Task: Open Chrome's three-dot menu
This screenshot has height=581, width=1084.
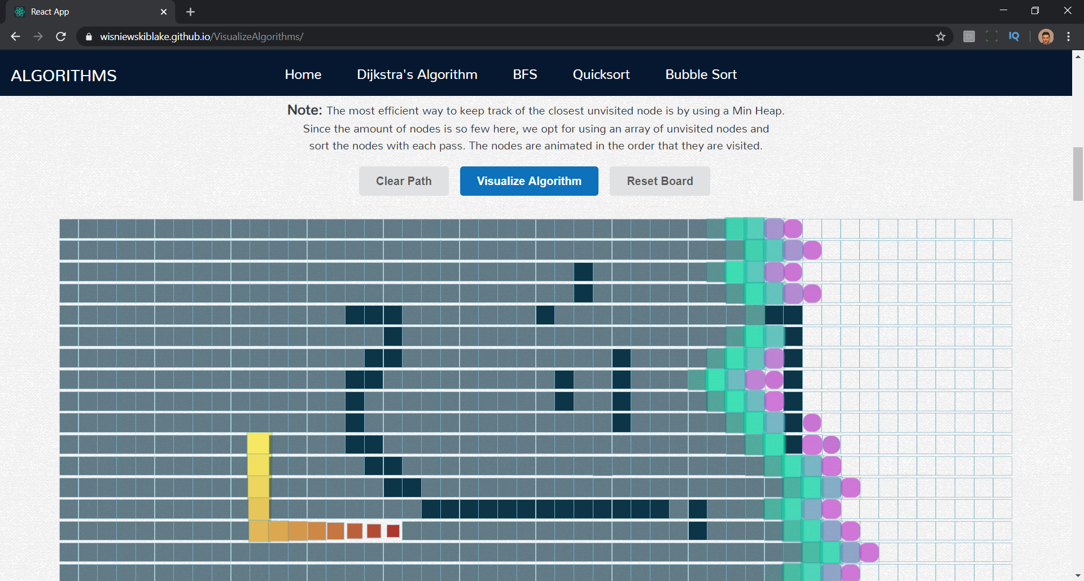Action: (1068, 37)
